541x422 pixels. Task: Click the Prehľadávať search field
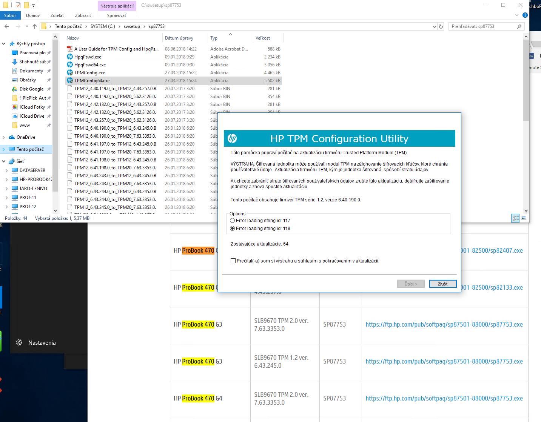[482, 26]
